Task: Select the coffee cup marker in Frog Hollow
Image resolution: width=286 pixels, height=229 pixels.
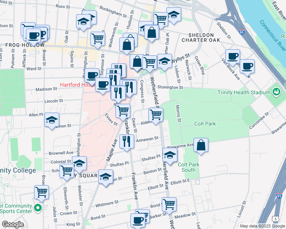Action: click(34, 36)
